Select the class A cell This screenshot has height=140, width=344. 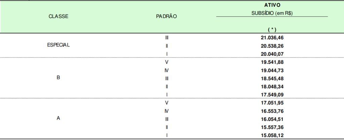tap(58, 118)
